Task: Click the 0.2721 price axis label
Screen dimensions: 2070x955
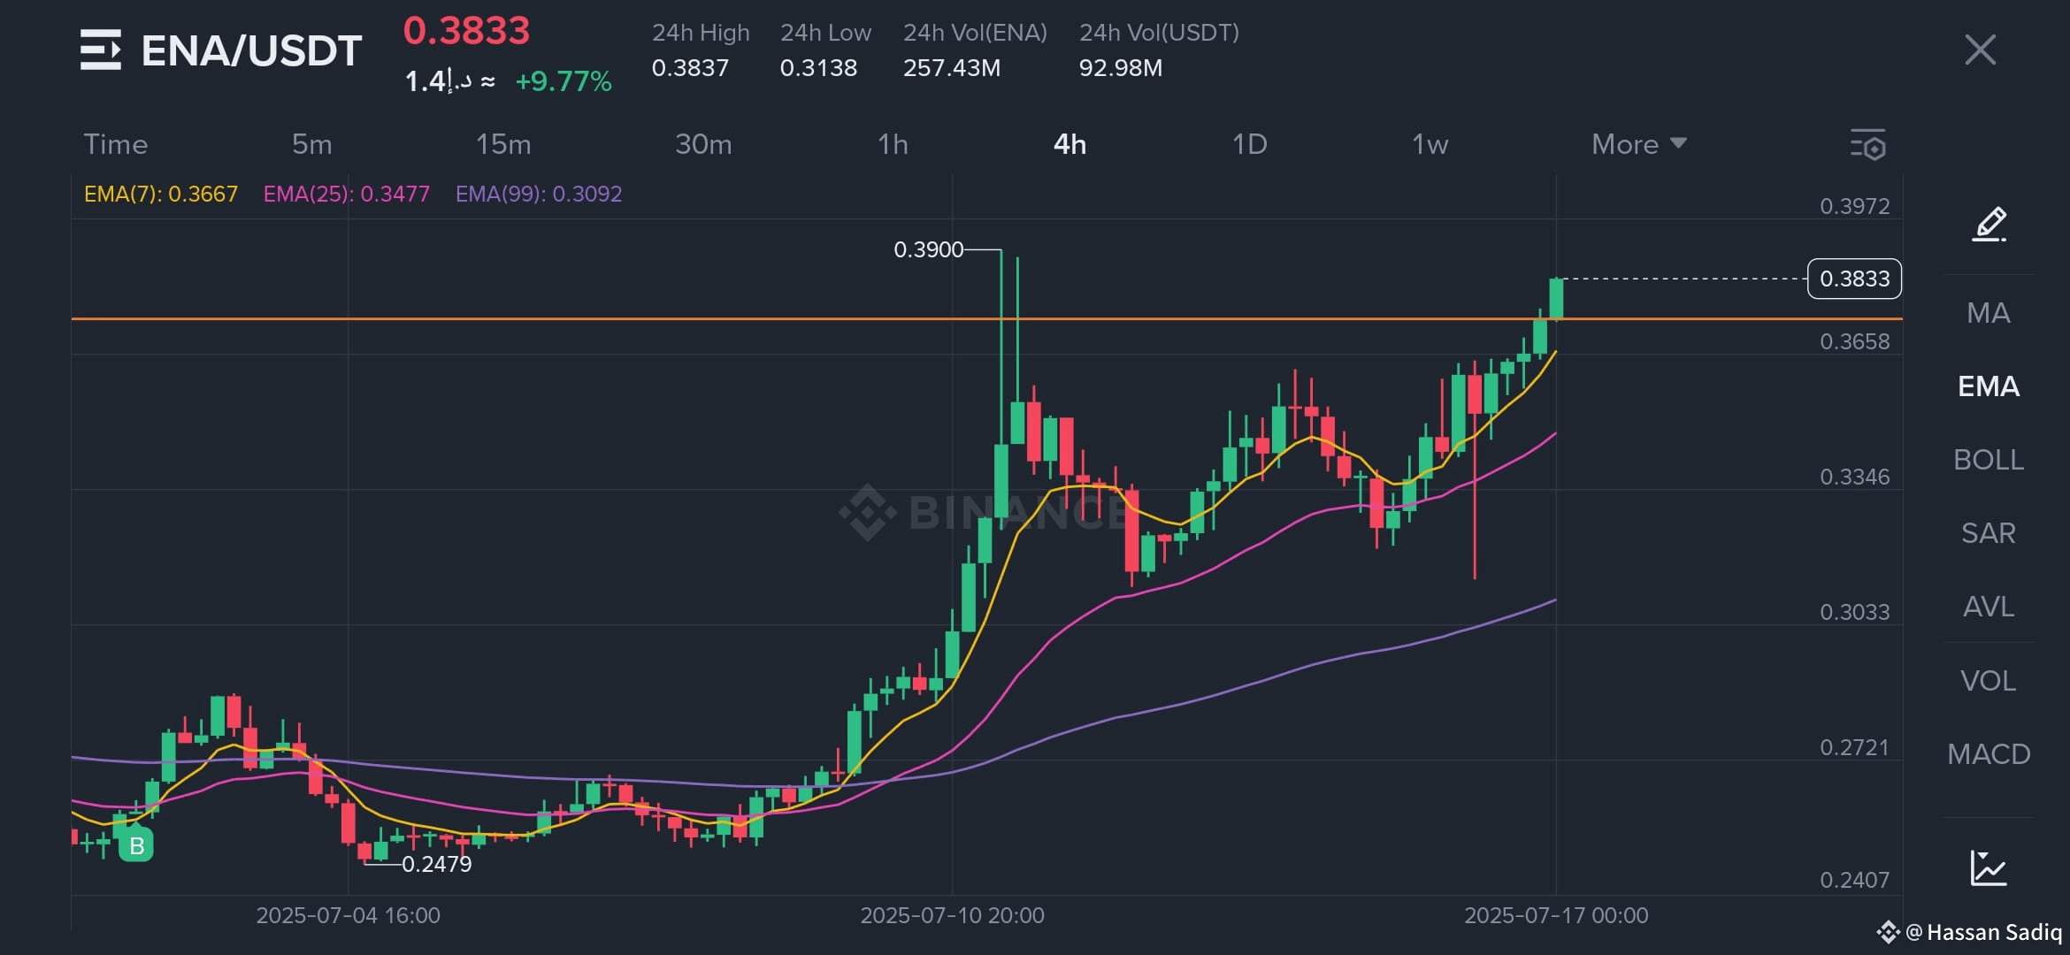Action: point(1854,747)
